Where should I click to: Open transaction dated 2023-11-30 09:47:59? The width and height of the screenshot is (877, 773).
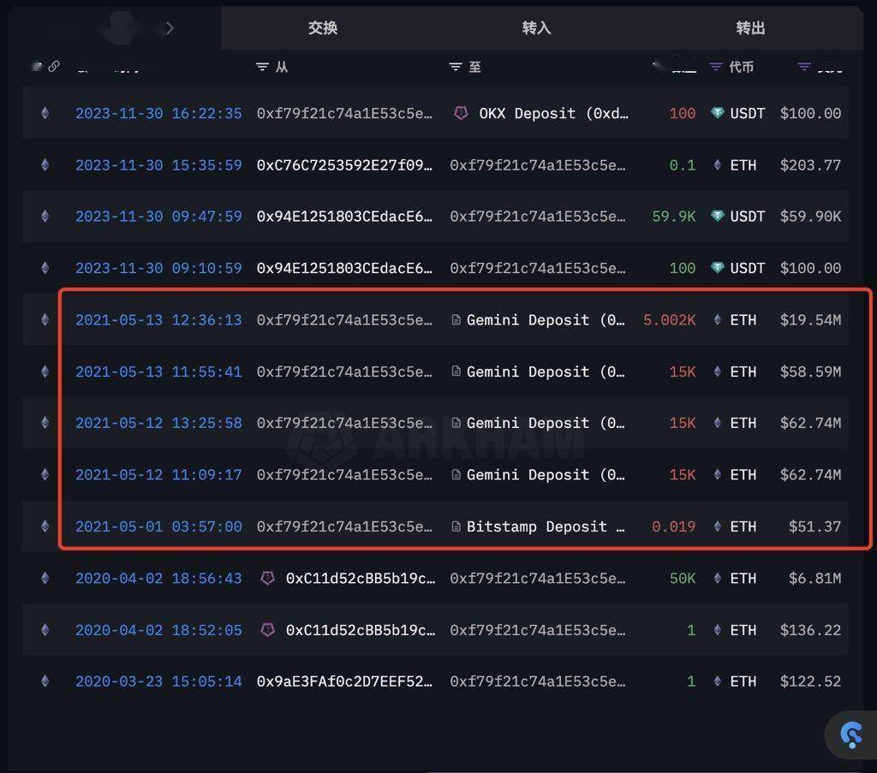click(x=158, y=217)
